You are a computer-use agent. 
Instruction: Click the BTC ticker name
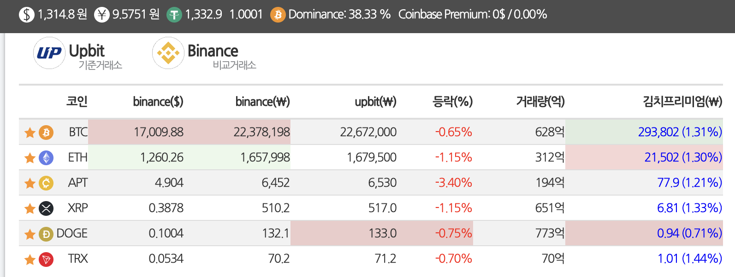click(x=78, y=132)
